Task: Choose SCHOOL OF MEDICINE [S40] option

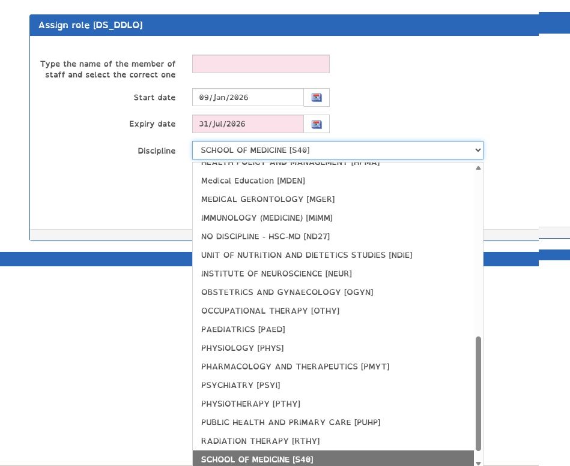Action: (257, 459)
